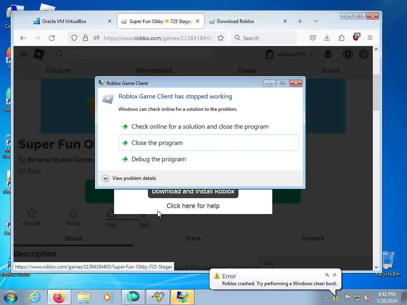Click the Roblox logo on the page

pyautogui.click(x=39, y=54)
